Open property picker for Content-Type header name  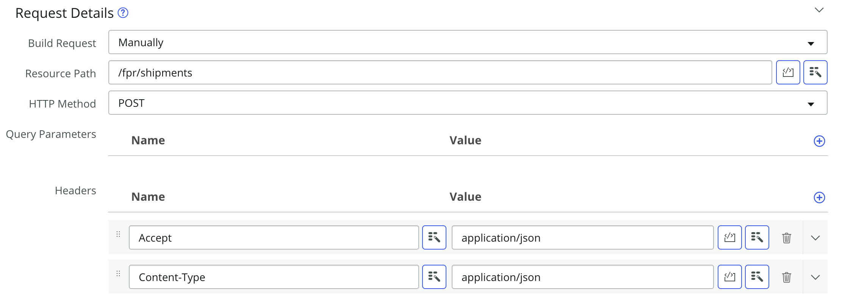(x=434, y=277)
